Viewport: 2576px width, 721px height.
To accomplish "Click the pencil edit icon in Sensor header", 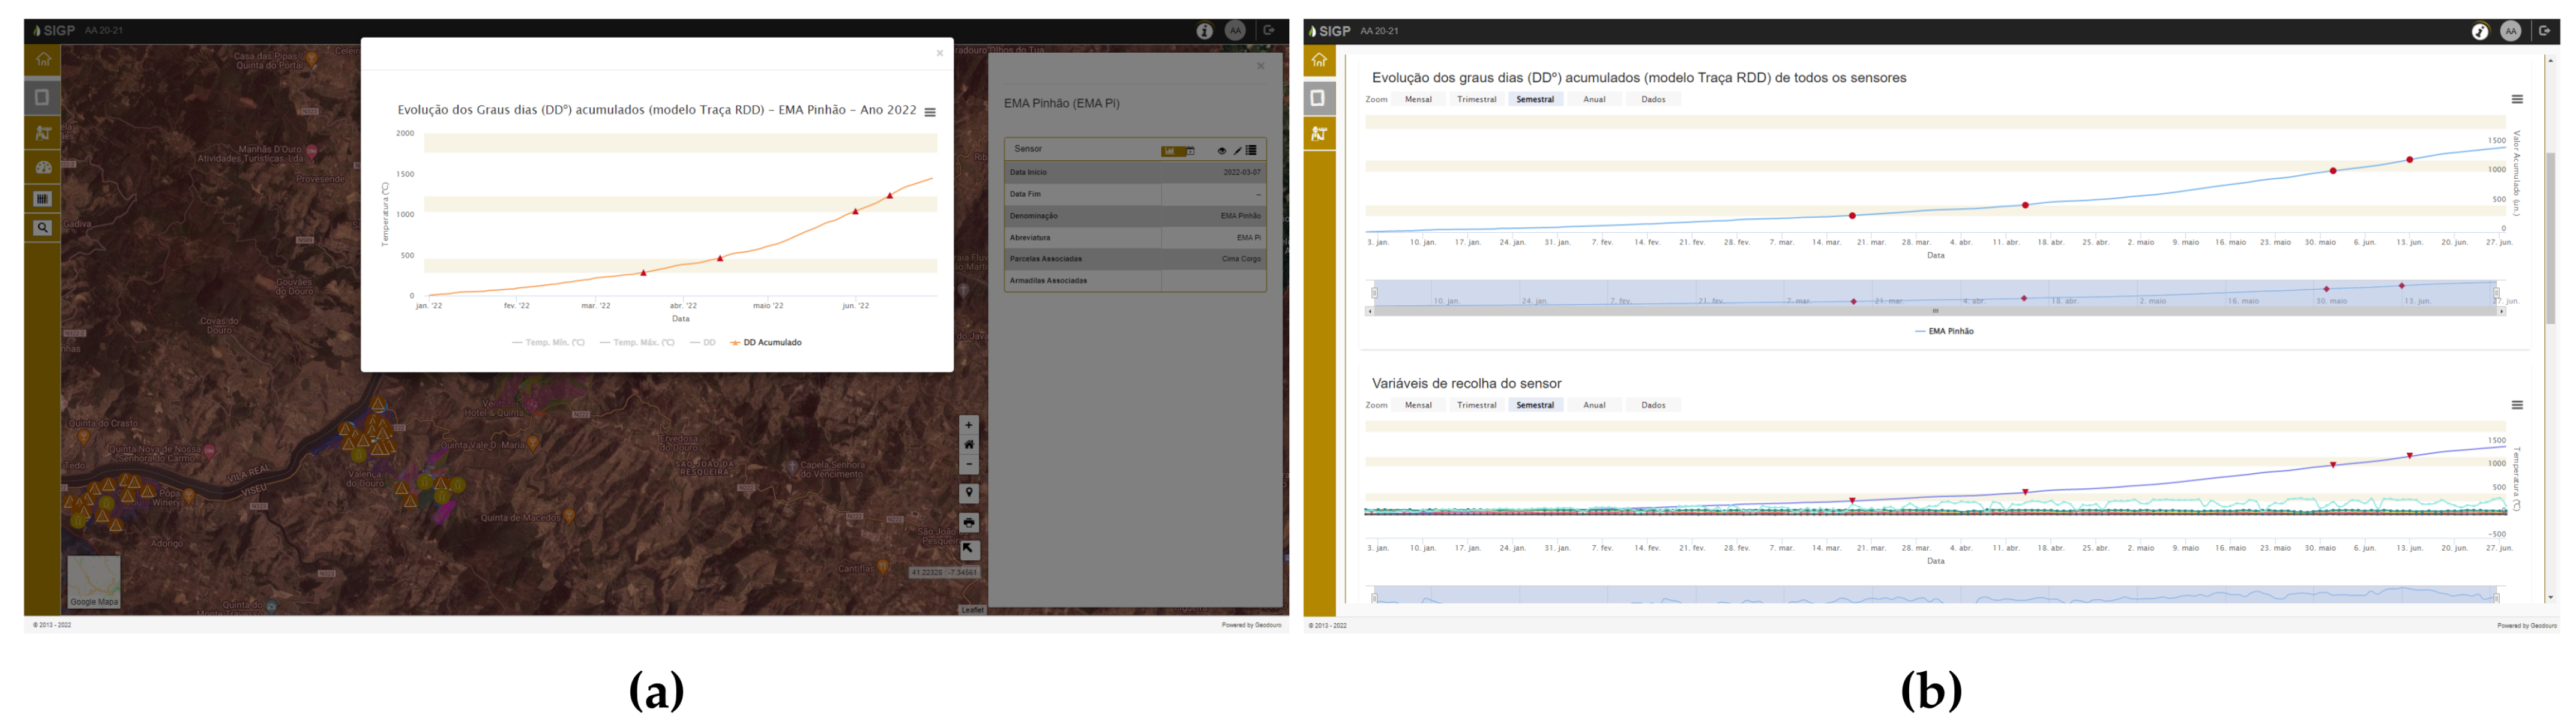I will pos(1237,150).
